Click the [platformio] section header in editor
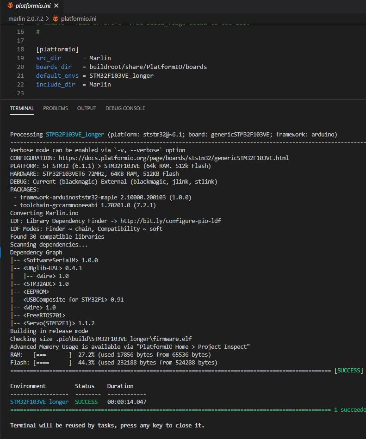366x439 pixels. (57, 49)
